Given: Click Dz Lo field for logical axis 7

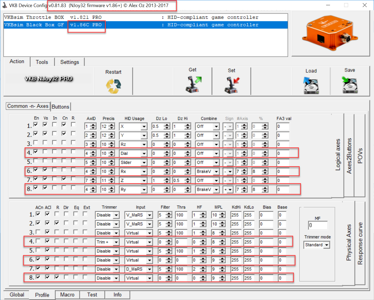Looking at the screenshot, I should coord(158,181).
